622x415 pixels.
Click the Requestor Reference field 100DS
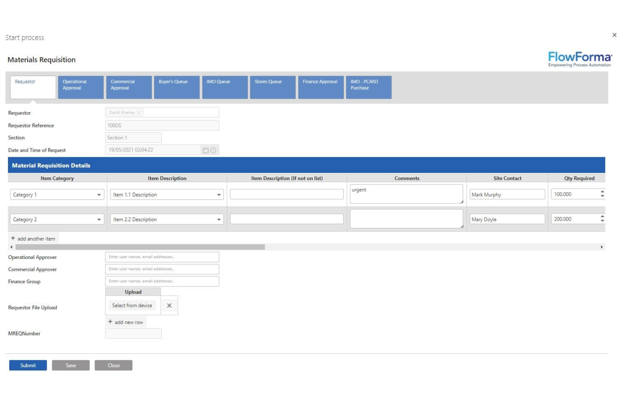pyautogui.click(x=162, y=125)
